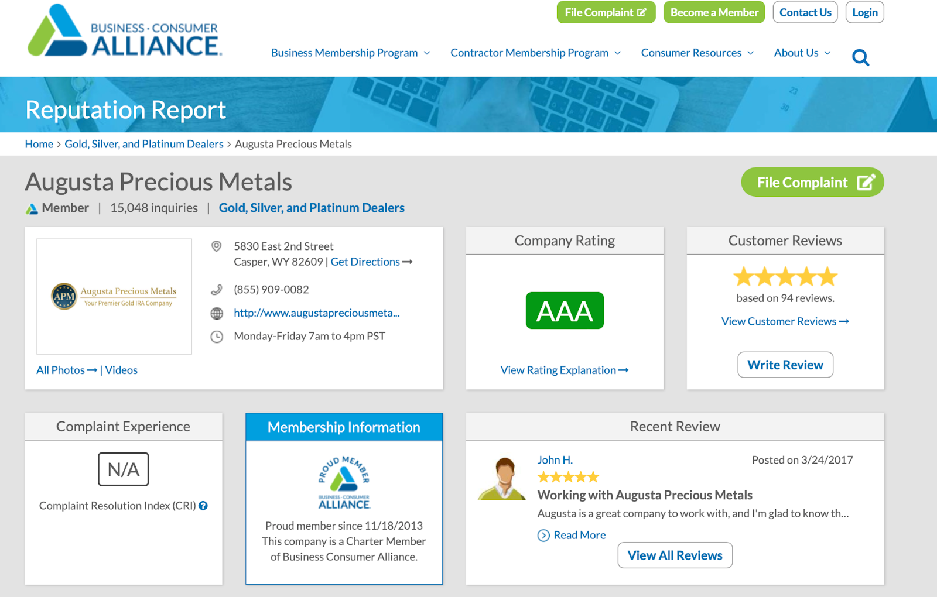Click the 15,048 inquiries text
The width and height of the screenshot is (937, 597).
[154, 208]
